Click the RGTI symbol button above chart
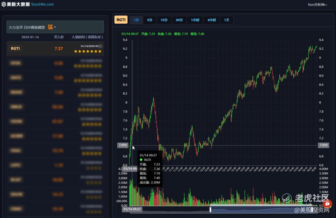The height and width of the screenshot is (218, 336). [121, 20]
